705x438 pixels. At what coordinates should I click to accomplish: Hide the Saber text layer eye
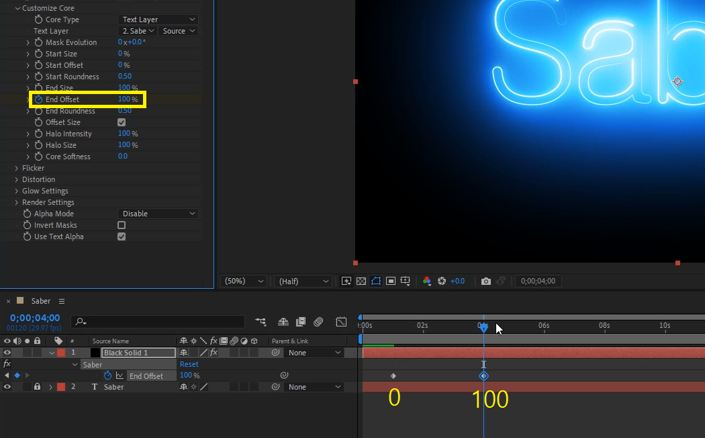[7, 387]
